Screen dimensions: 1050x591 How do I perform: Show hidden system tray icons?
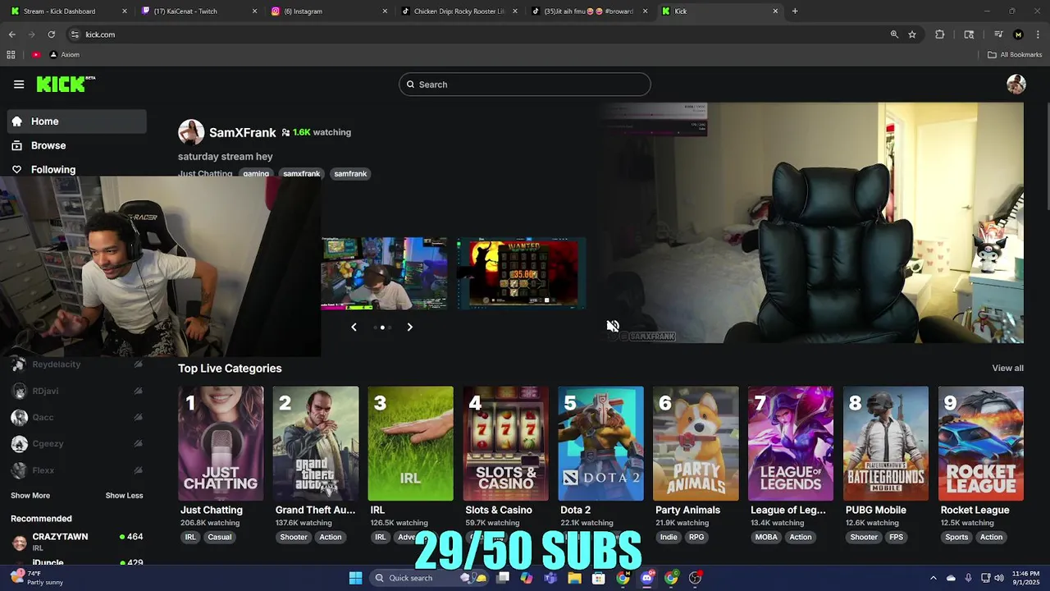pos(934,578)
